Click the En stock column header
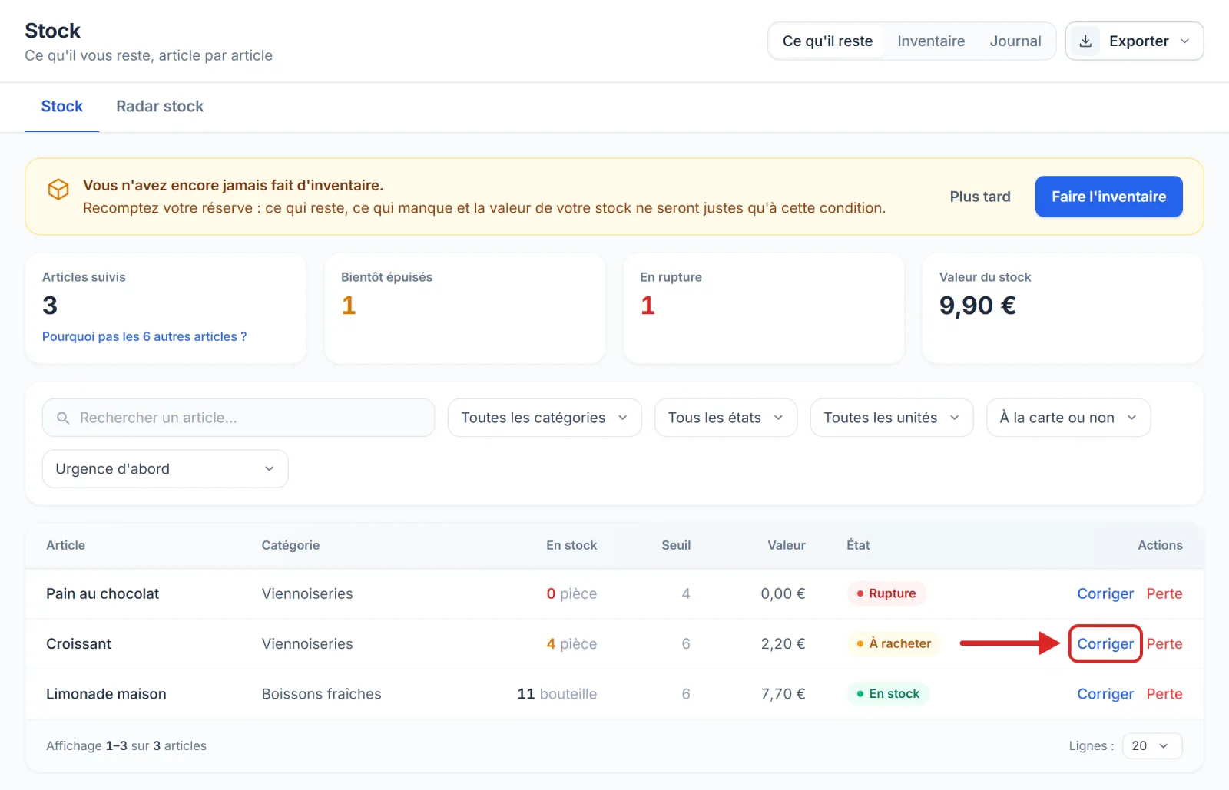The image size is (1229, 790). click(x=571, y=545)
